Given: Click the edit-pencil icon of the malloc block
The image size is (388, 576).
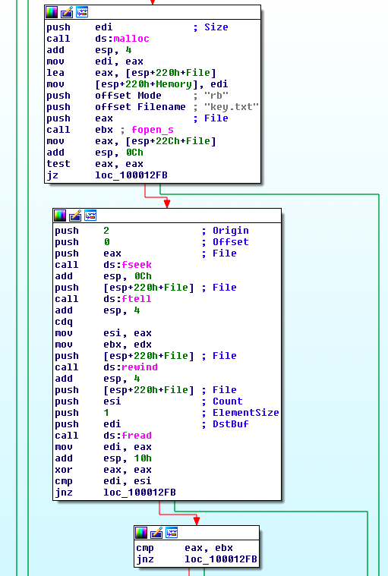Looking at the screenshot, I should (x=67, y=12).
